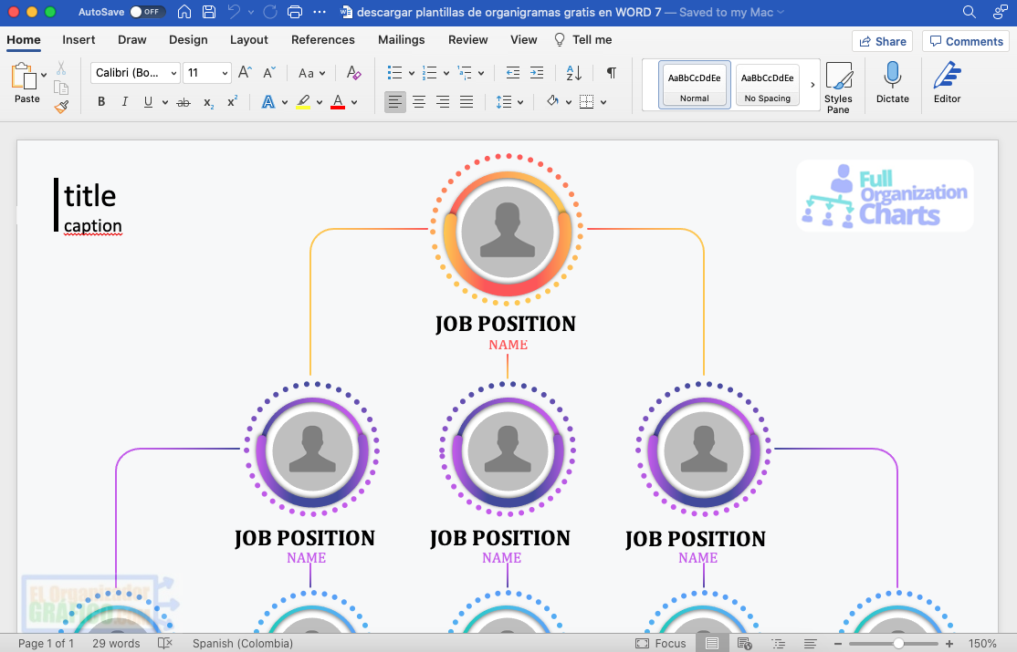This screenshot has height=652, width=1017.
Task: Increase paragraph indent
Action: 537,73
